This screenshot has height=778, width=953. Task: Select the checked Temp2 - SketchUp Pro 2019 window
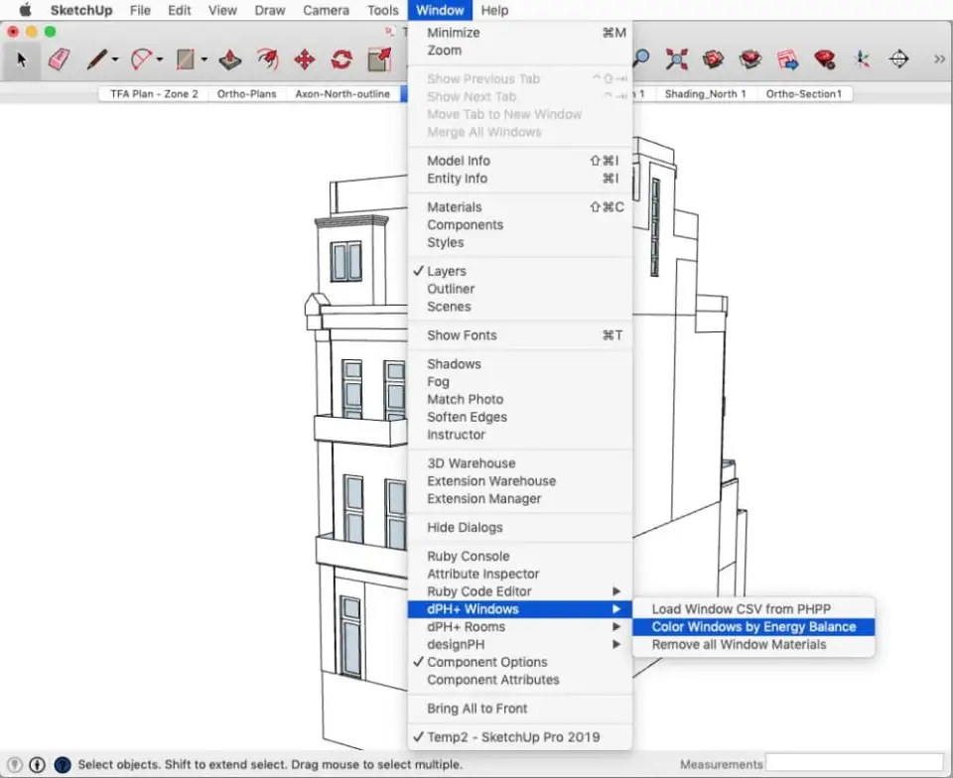click(513, 737)
